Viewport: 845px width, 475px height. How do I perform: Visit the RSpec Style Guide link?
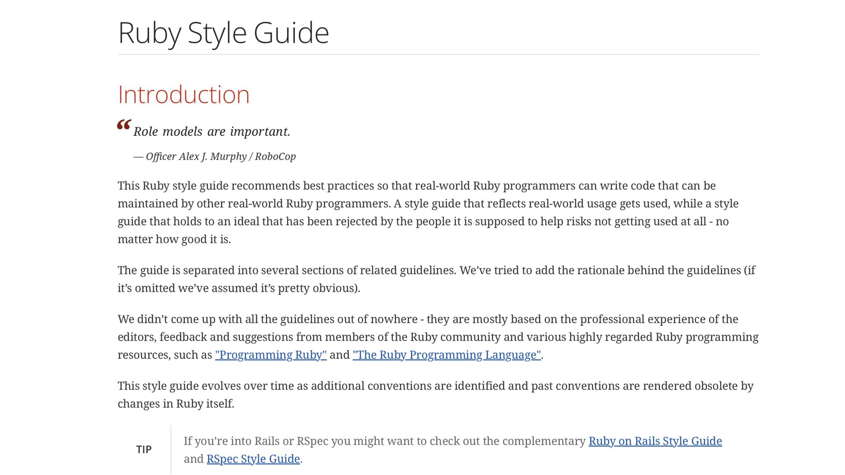[x=253, y=459]
